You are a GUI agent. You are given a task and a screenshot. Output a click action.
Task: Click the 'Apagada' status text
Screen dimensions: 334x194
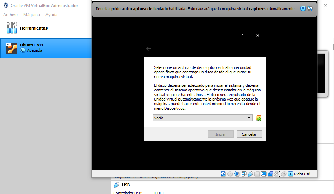35,50
